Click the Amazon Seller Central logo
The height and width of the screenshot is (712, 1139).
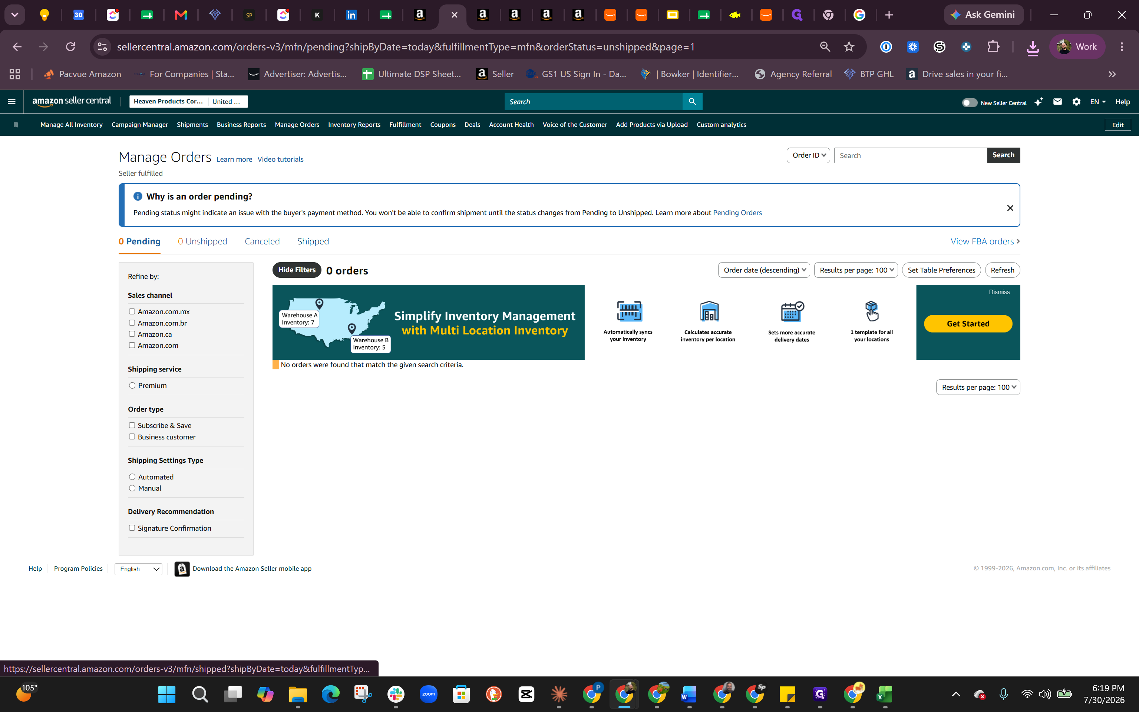point(72,101)
